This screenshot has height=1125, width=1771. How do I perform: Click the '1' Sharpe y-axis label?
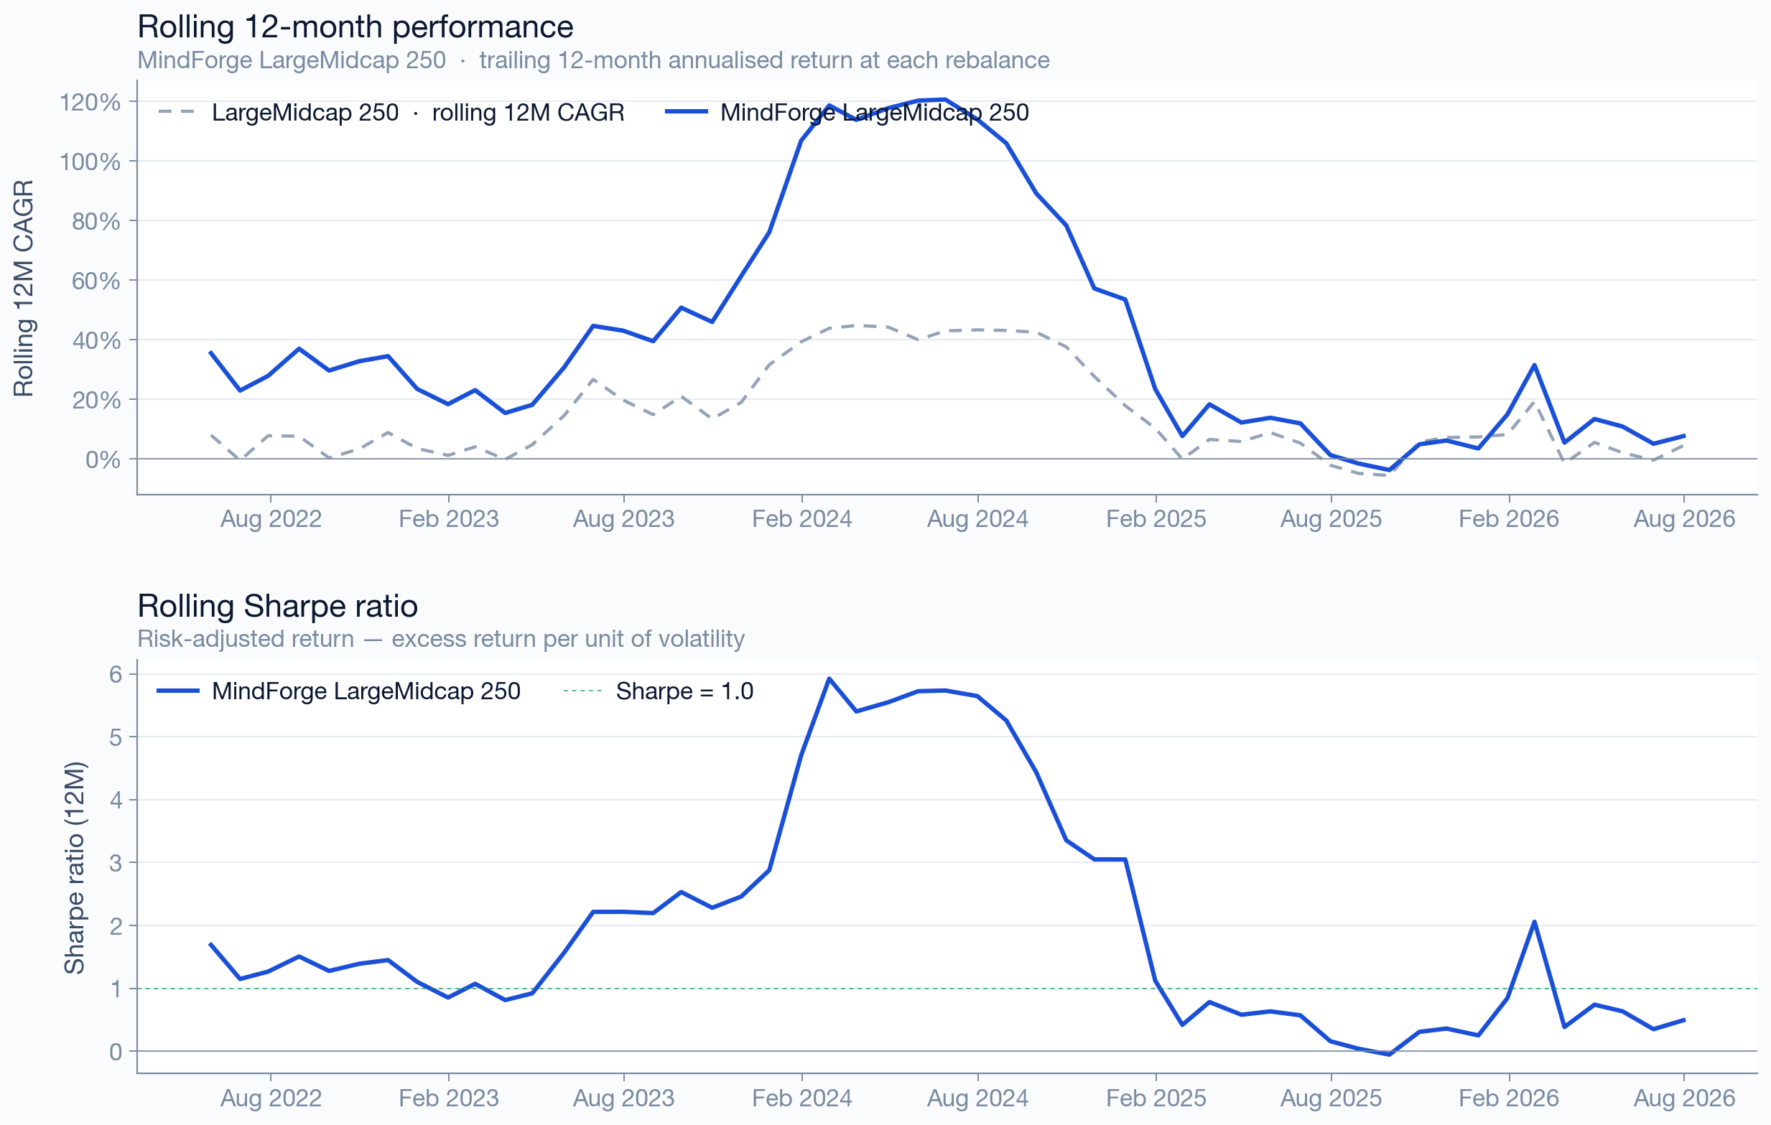tap(116, 990)
